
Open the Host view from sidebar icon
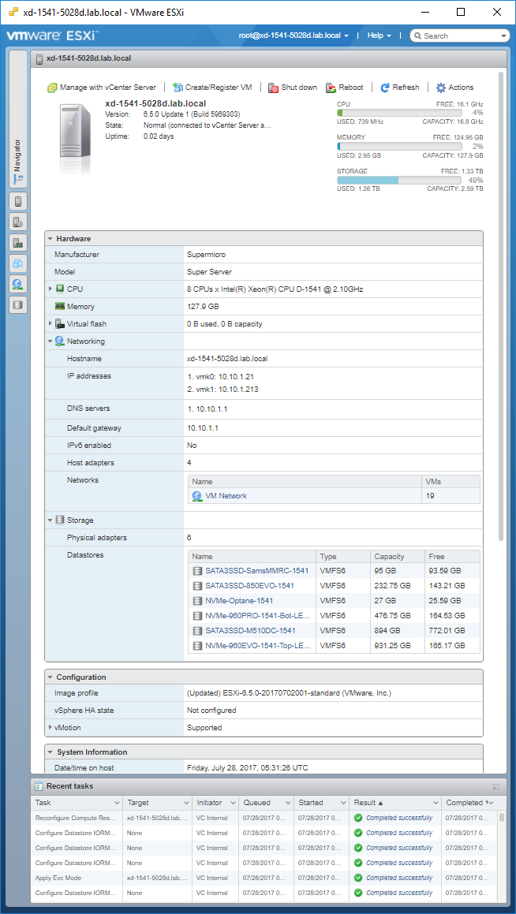18,201
